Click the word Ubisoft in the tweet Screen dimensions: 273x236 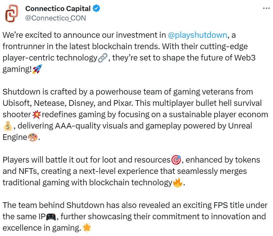(x=16, y=103)
